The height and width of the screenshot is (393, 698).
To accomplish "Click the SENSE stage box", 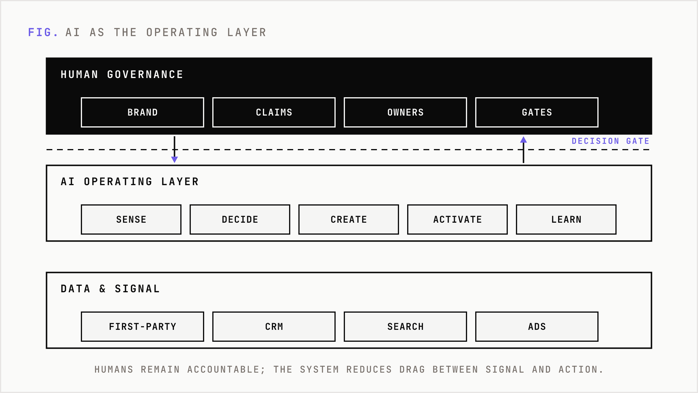I will 131,219.
